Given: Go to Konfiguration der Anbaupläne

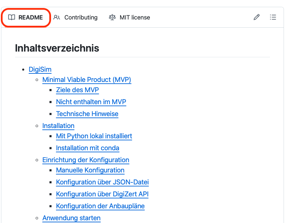Looking at the screenshot, I should pos(100,206).
